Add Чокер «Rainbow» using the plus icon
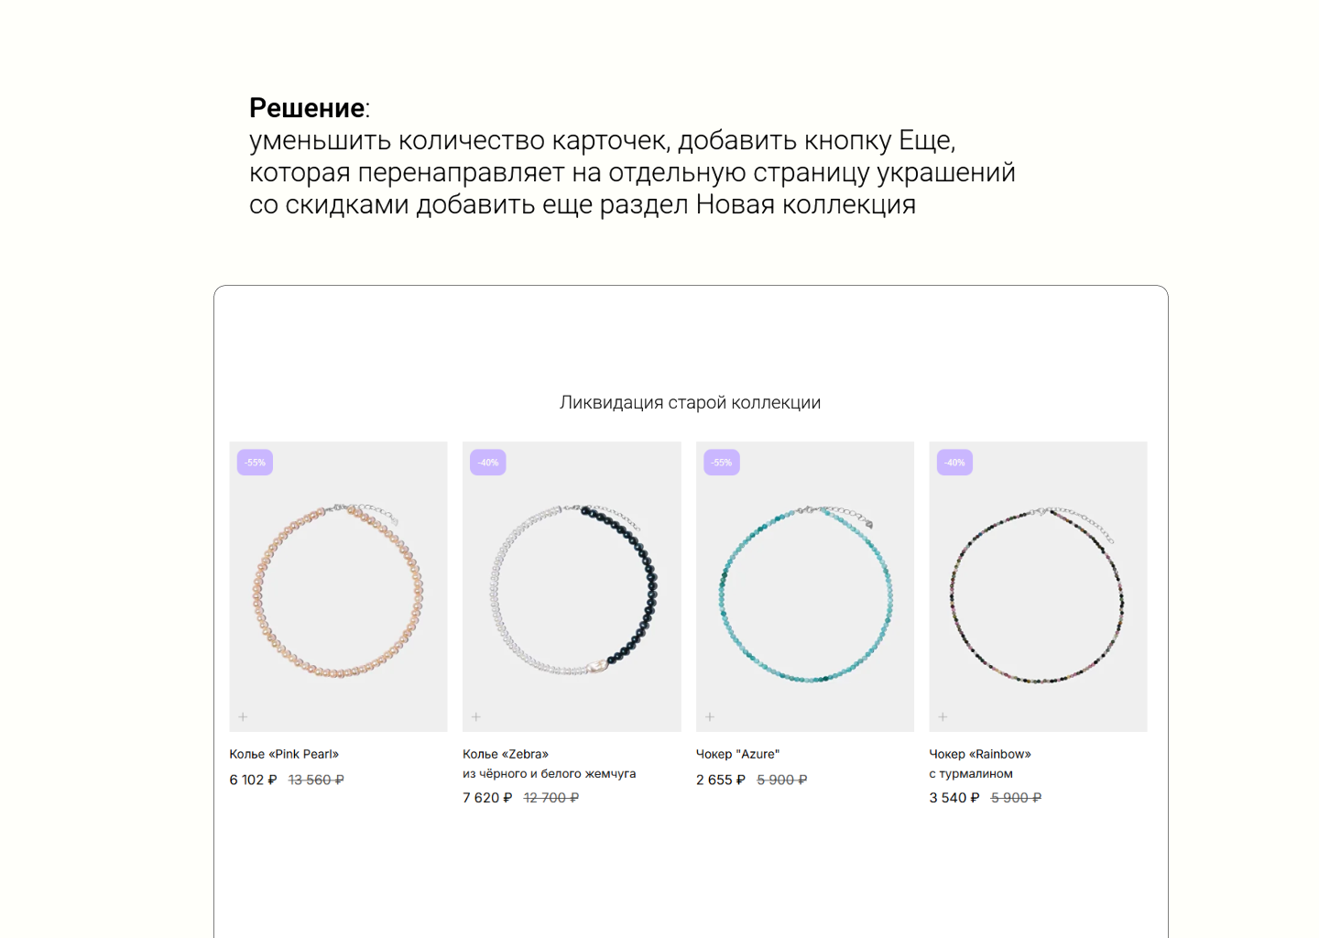1319x938 pixels. [x=944, y=717]
